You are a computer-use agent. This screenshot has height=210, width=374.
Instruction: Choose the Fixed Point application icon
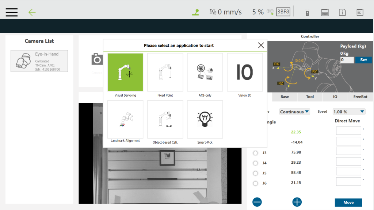coord(165,72)
